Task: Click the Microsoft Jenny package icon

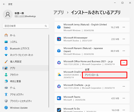Action: (59, 27)
